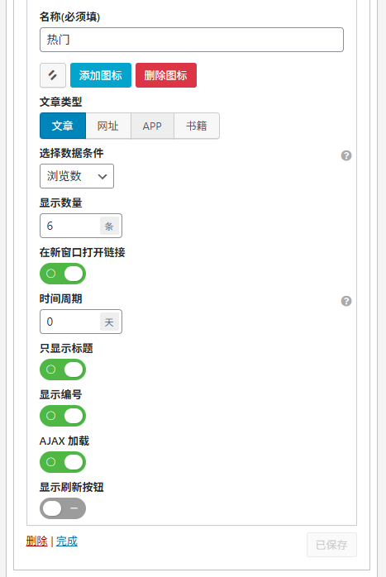
Task: Toggle the AJAX 加载 switch
Action: (63, 462)
